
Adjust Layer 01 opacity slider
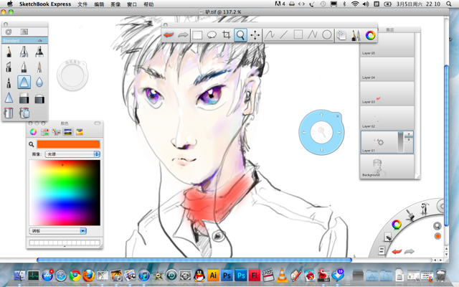400,142
